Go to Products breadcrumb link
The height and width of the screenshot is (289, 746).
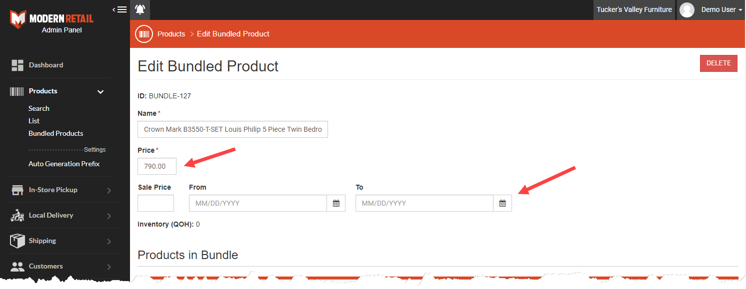[x=171, y=34]
